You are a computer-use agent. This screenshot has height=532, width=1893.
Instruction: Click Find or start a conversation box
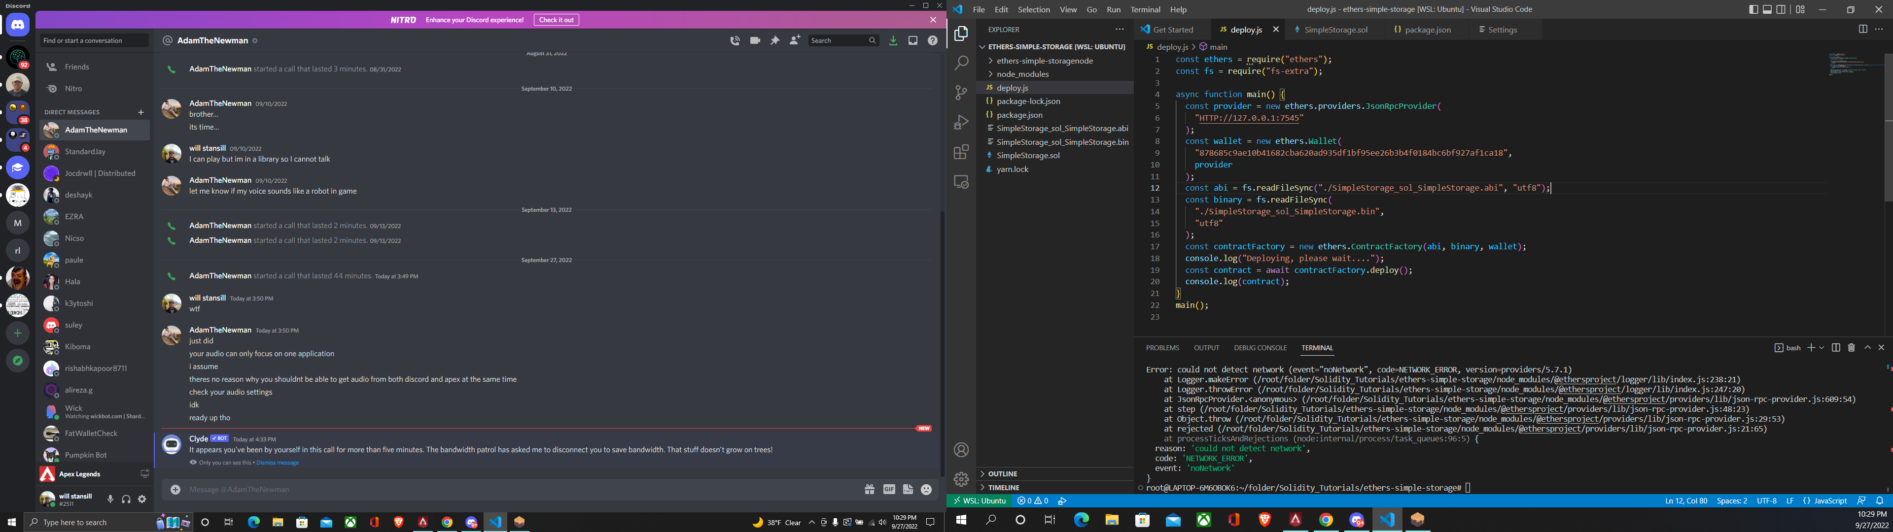94,40
